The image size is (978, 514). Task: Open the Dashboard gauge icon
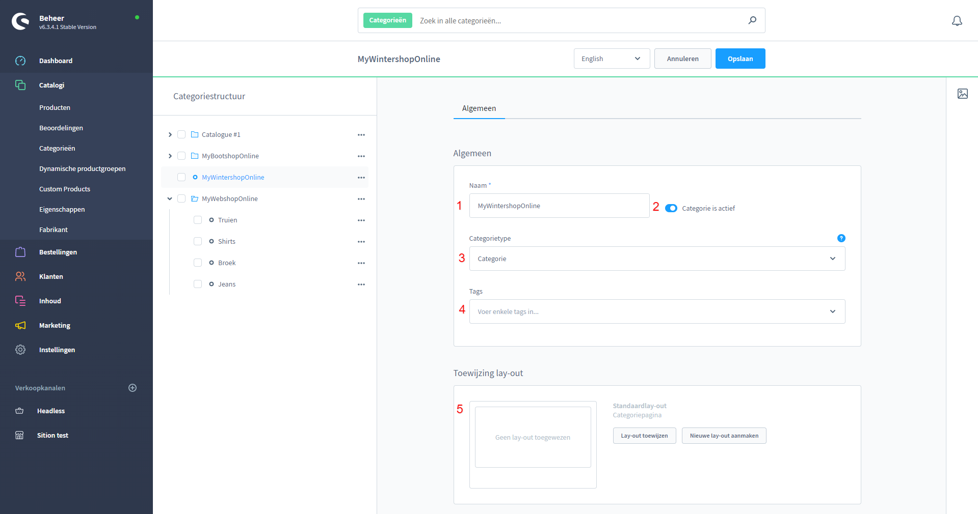point(20,61)
